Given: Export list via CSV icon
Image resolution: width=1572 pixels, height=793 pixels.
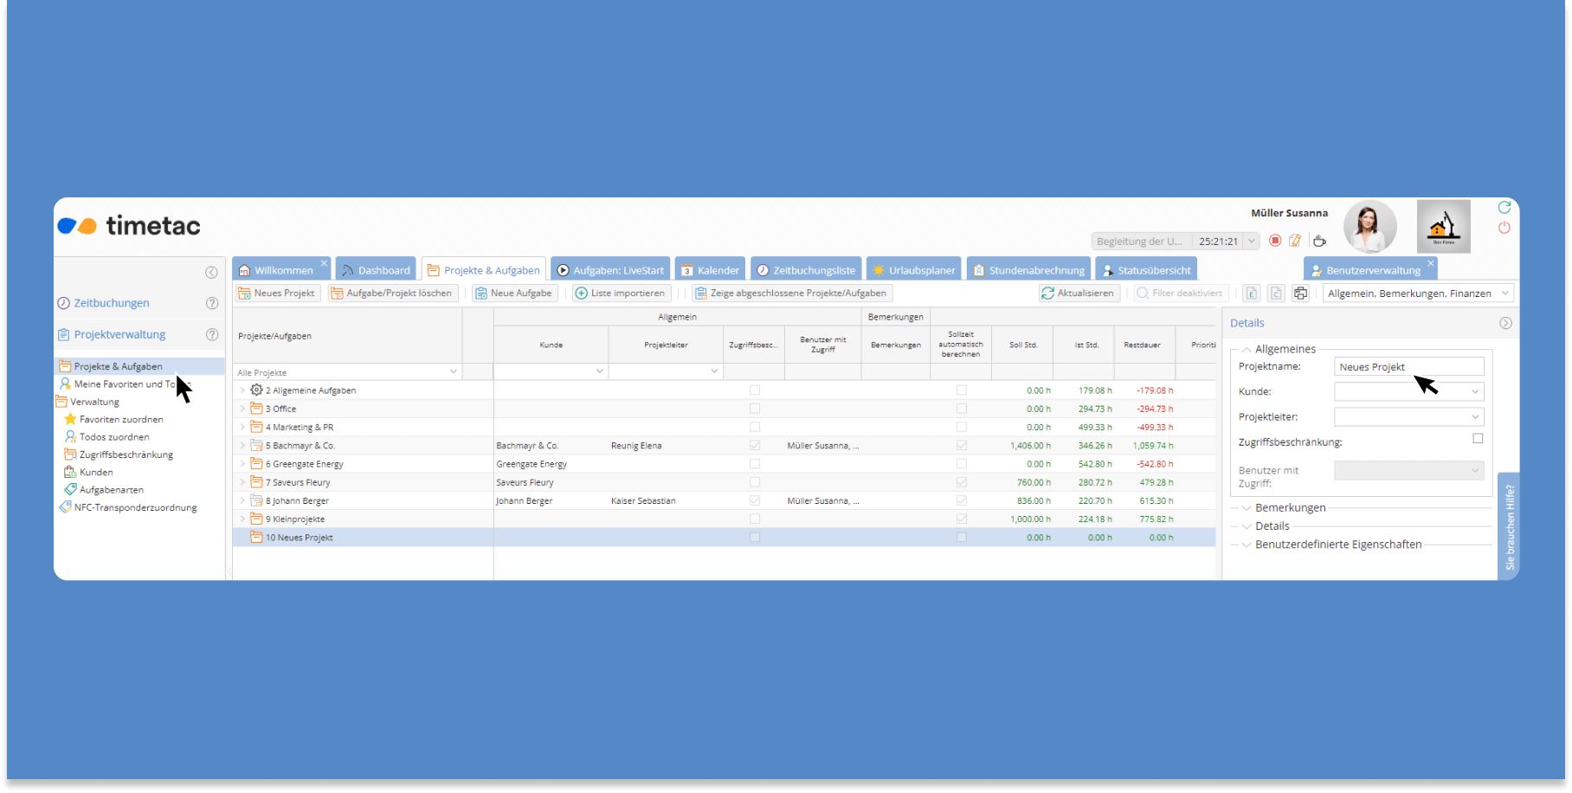Looking at the screenshot, I should pyautogui.click(x=1276, y=293).
